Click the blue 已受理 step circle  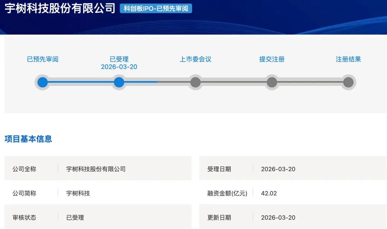pyautogui.click(x=119, y=82)
